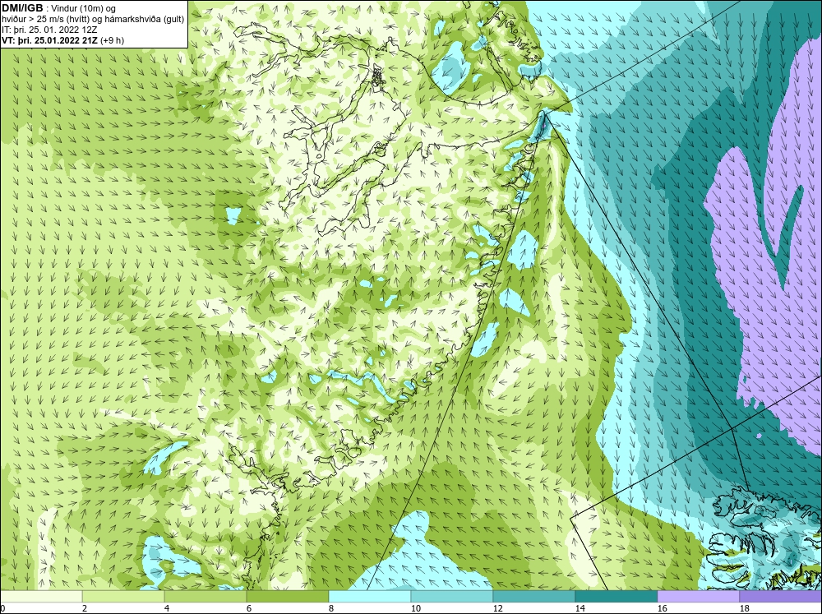Screen dimensions: 822x614
Task: Pick the above-18 m/s darker purple band
Action: [781, 596]
